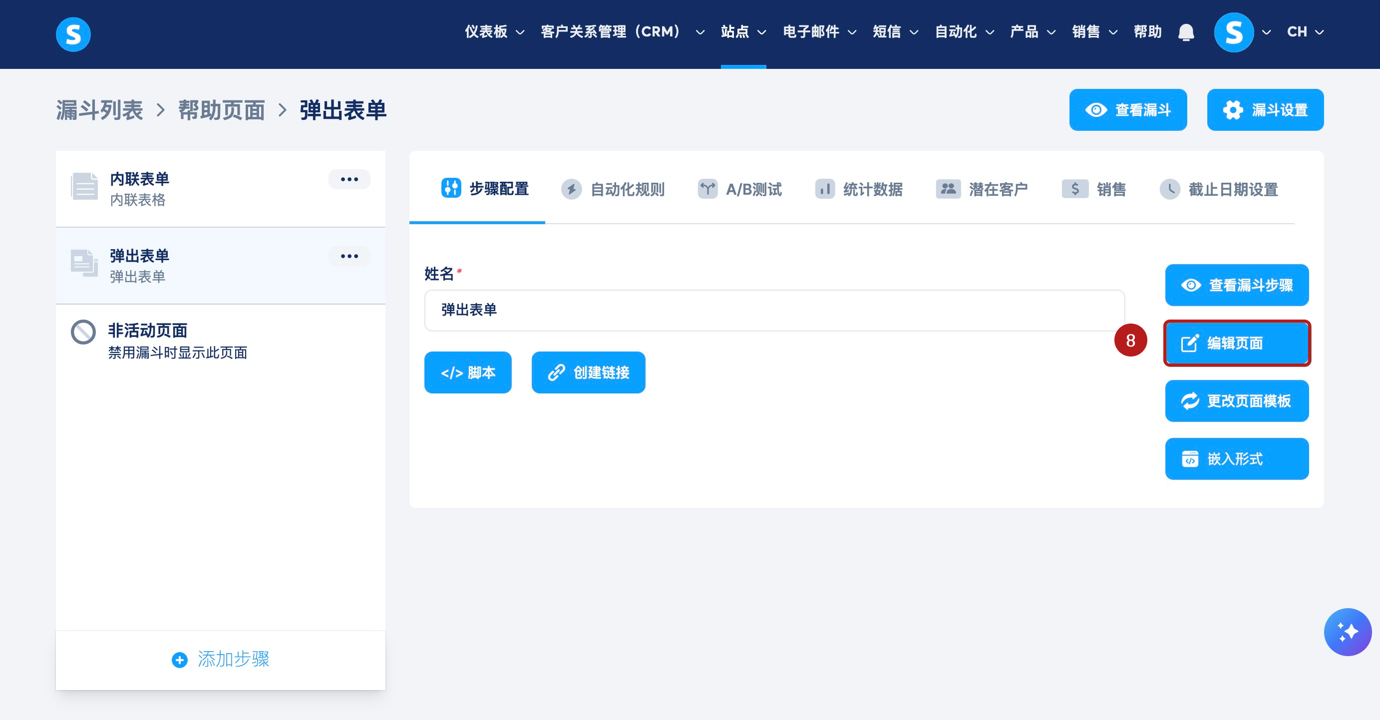
Task: Open the three-dot menu for 内联表单 step
Action: point(349,179)
